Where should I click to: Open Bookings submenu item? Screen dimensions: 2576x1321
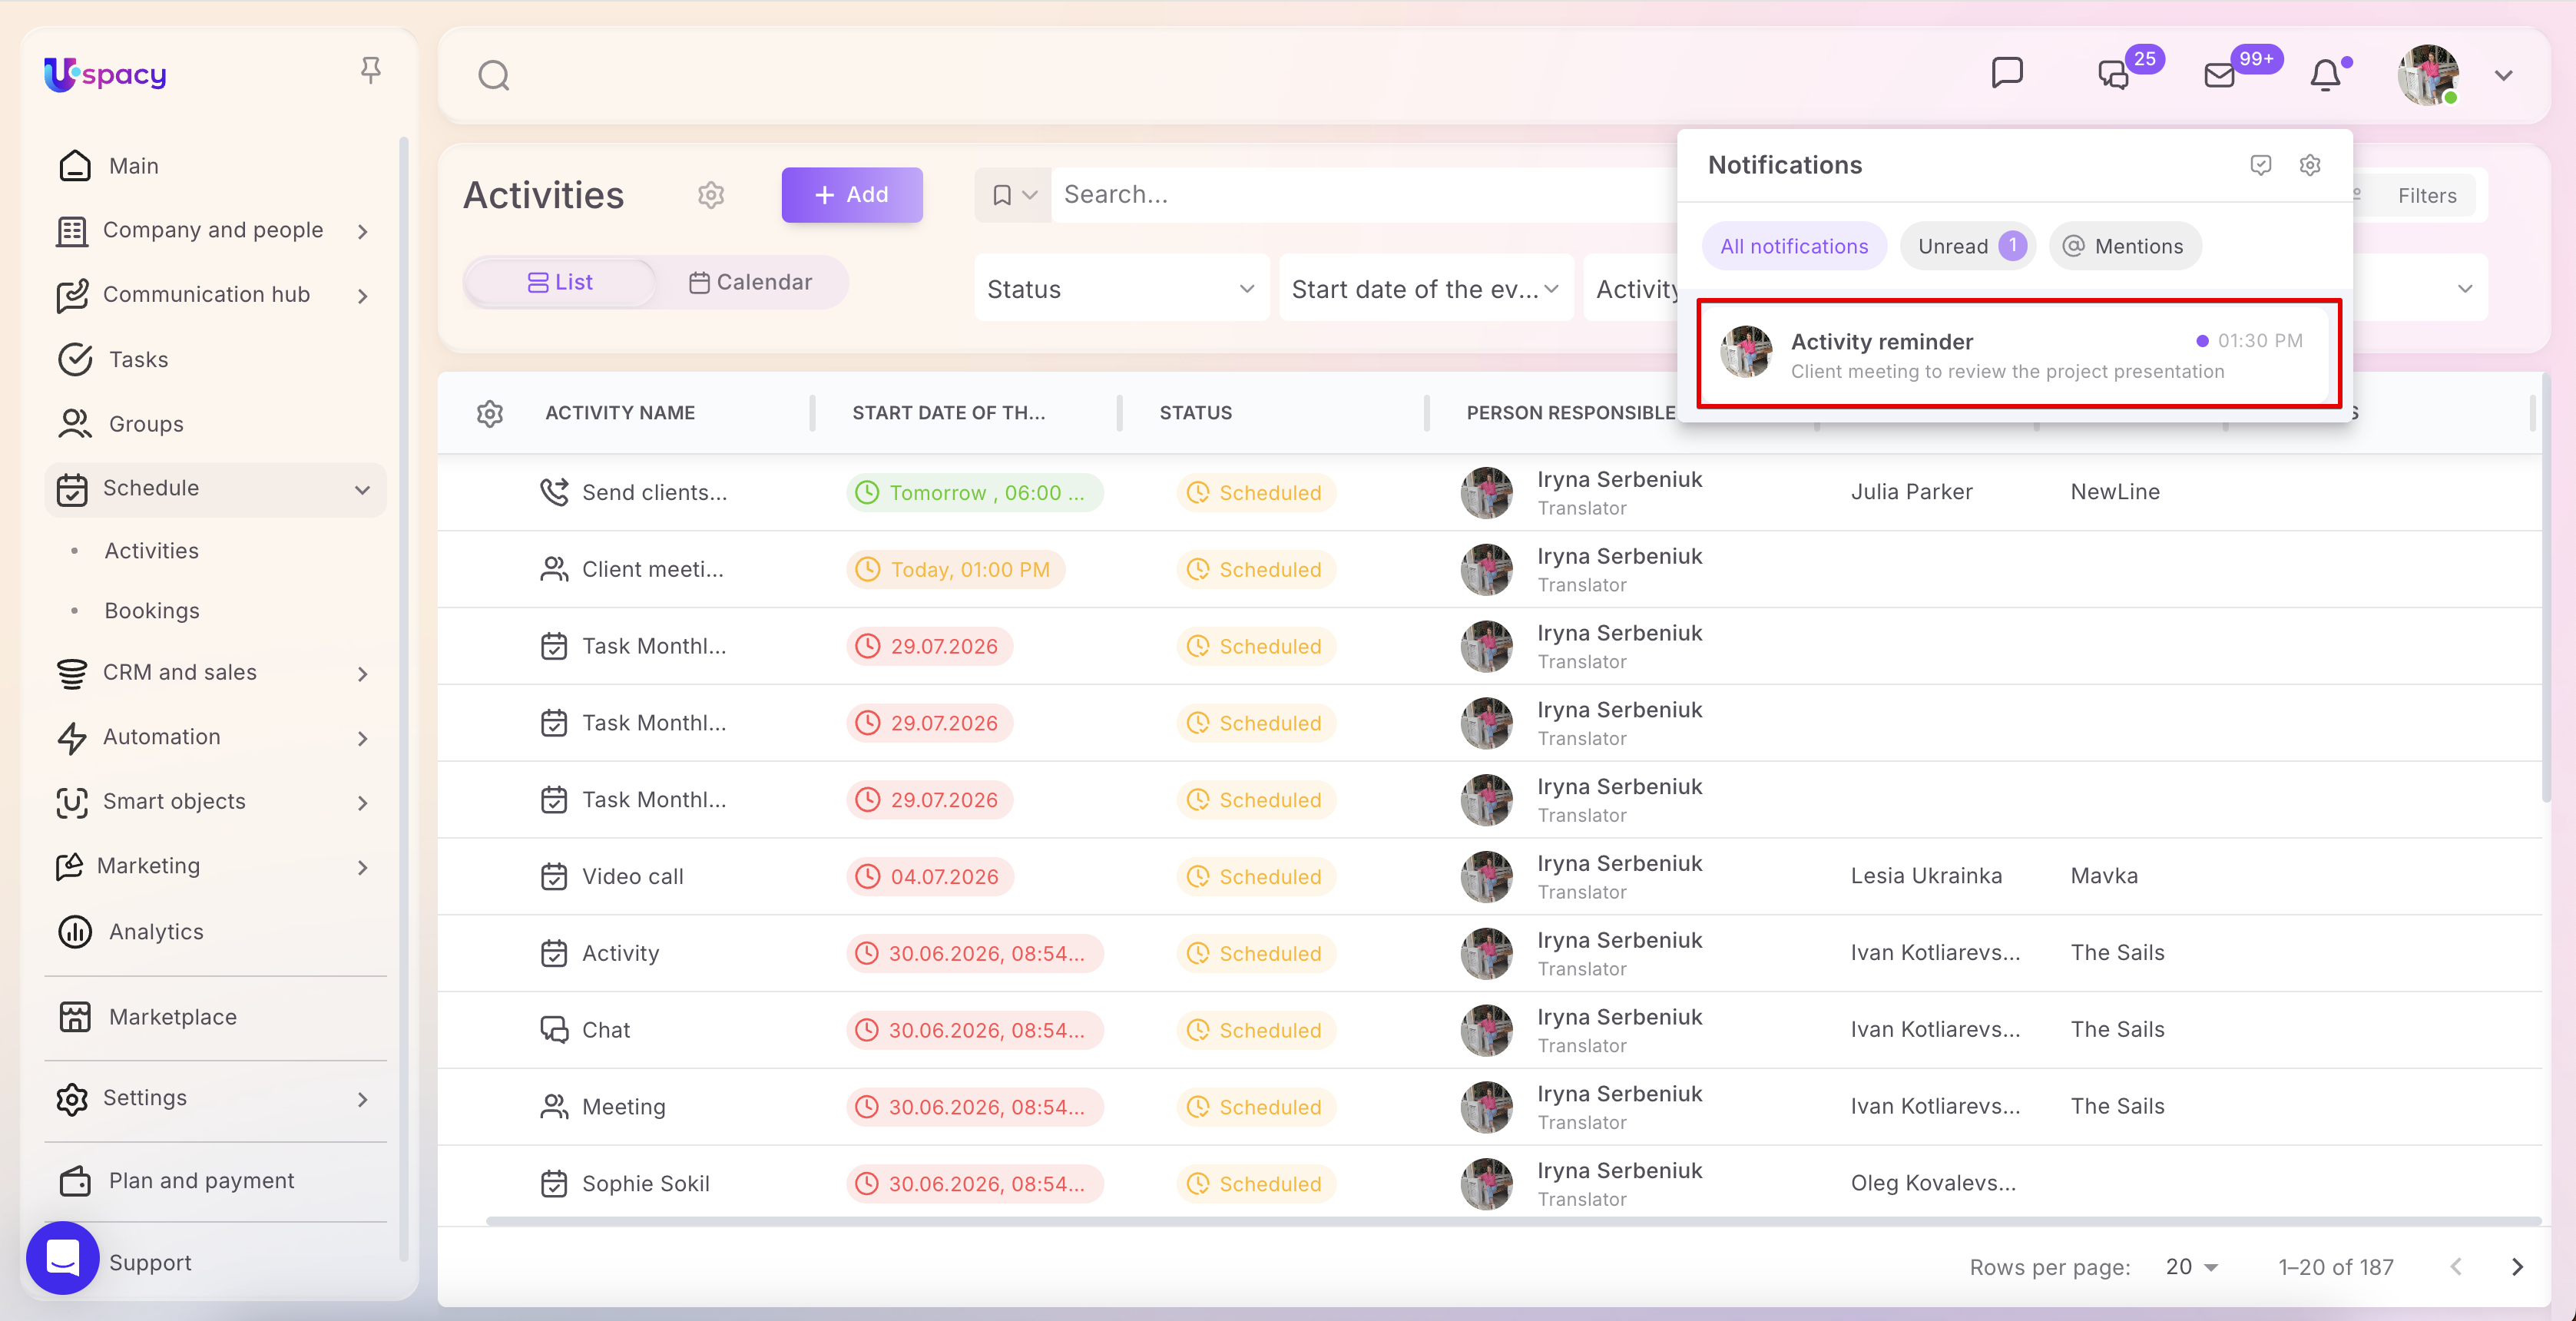click(x=152, y=611)
